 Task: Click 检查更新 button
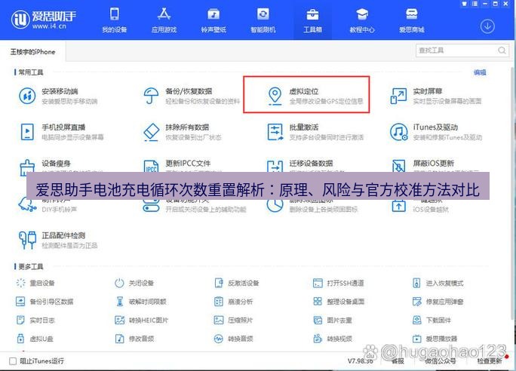(x=490, y=361)
